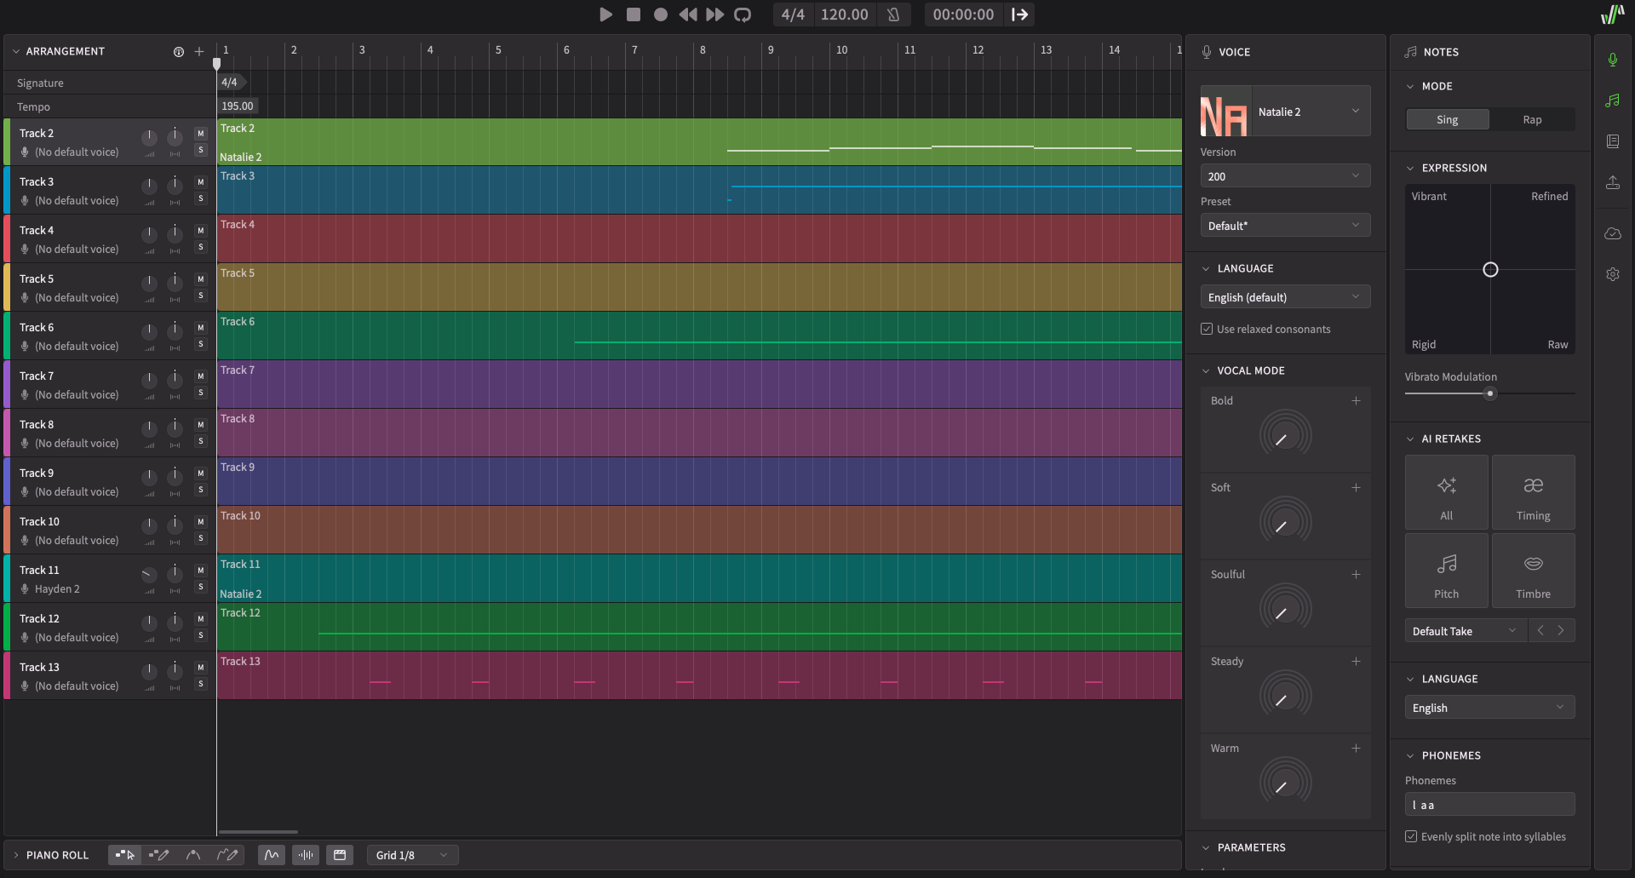Open the settings gear in right sidebar
1635x878 pixels.
pyautogui.click(x=1612, y=274)
